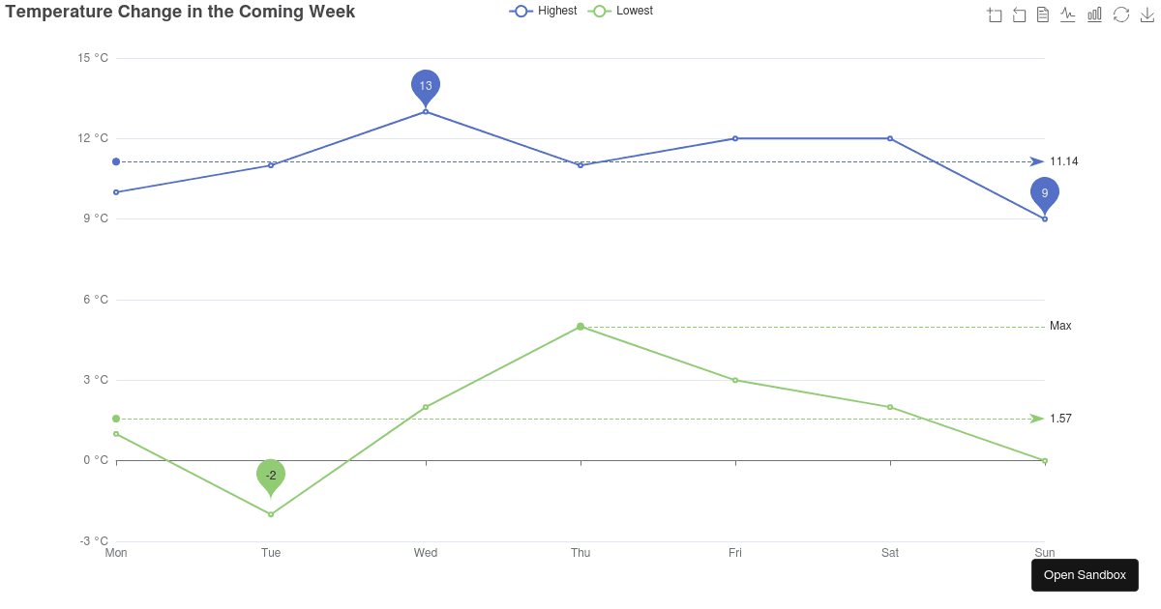Click the Open Sandbox button
This screenshot has width=1161, height=609.
click(x=1085, y=575)
